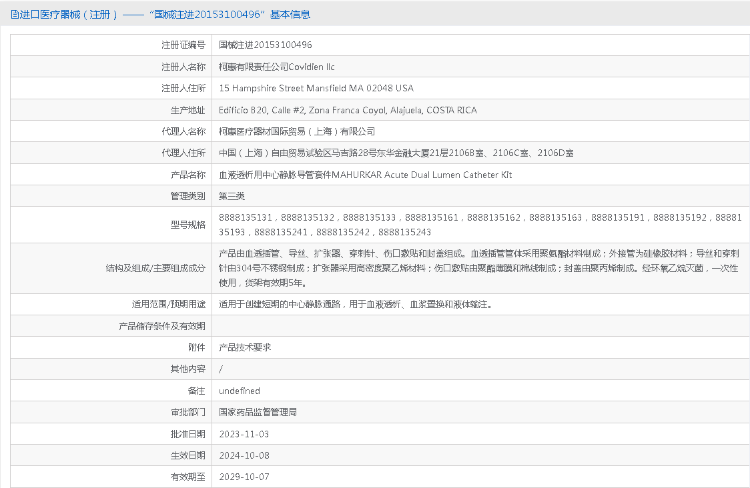Click the 'Edificio B20, Calle #2' production address
The width and height of the screenshot is (750, 488).
(348, 111)
